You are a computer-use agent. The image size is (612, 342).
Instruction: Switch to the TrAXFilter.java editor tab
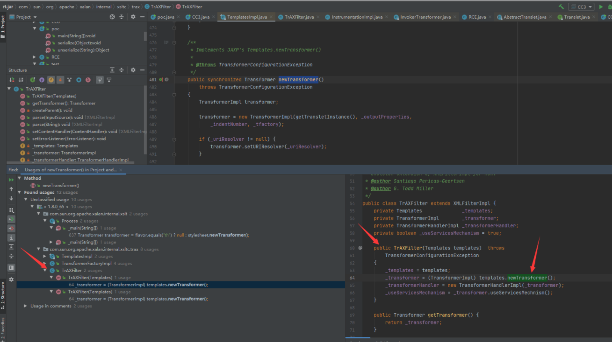tap(299, 17)
